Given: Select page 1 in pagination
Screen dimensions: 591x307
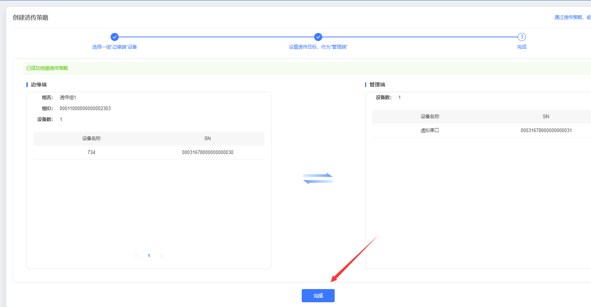Looking at the screenshot, I should click(x=149, y=256).
